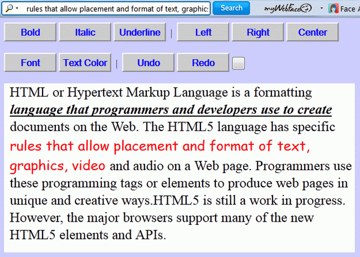Click the 'unique and creative ways' line

point(177,201)
